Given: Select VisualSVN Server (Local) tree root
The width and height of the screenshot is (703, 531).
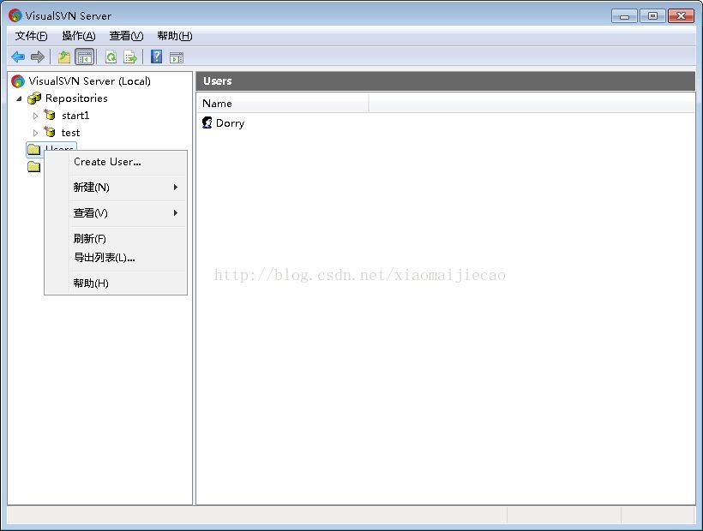Looking at the screenshot, I should point(90,81).
